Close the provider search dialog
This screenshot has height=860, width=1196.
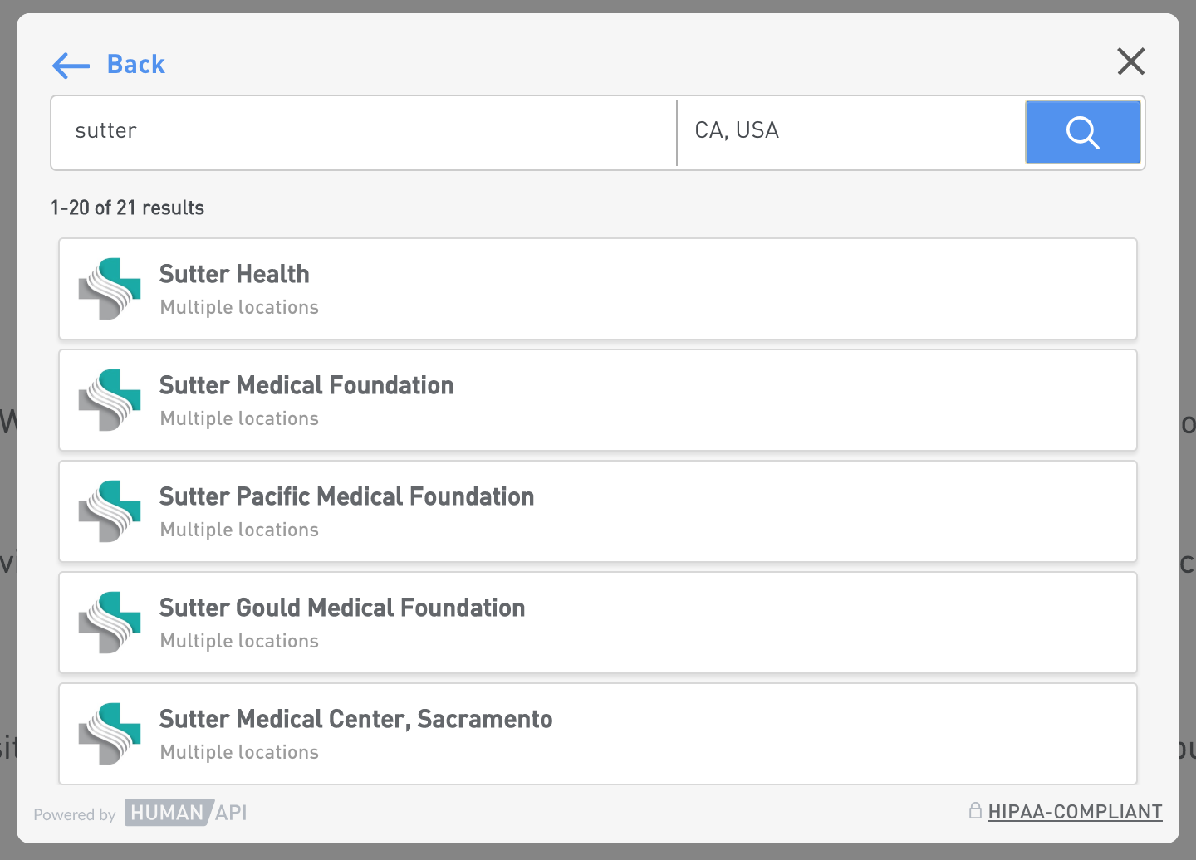click(x=1130, y=61)
